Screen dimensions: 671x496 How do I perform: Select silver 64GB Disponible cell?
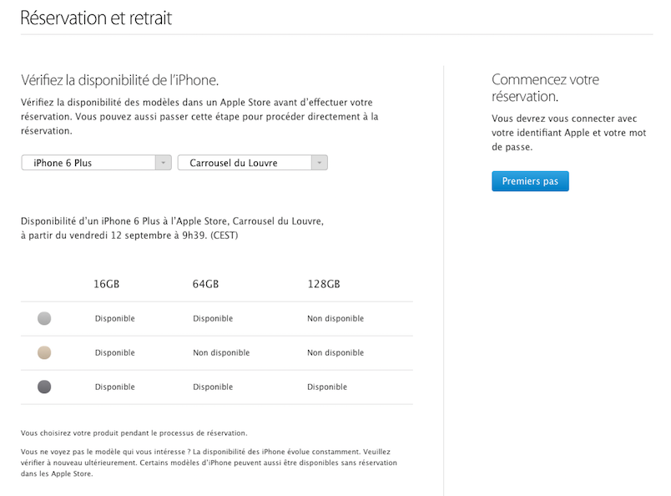pos(213,318)
